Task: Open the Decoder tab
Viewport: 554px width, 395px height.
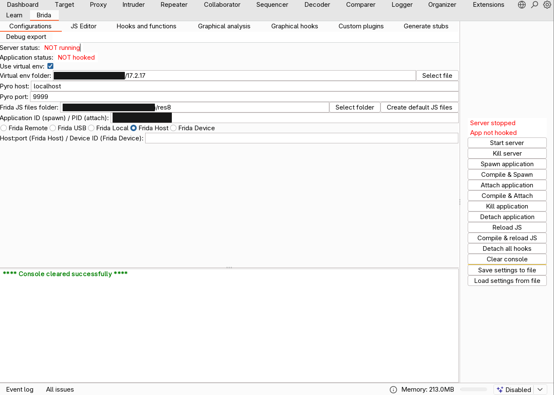Action: 317,5
